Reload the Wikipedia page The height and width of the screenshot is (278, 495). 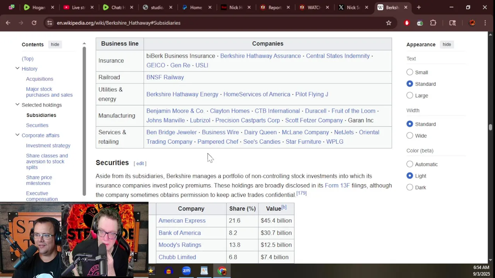pyautogui.click(x=34, y=23)
